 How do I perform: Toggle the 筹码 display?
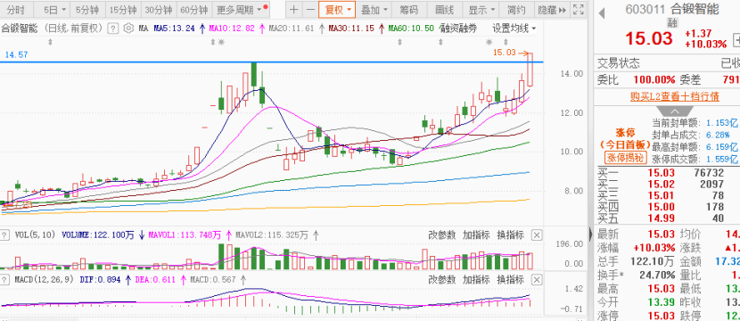coord(408,10)
